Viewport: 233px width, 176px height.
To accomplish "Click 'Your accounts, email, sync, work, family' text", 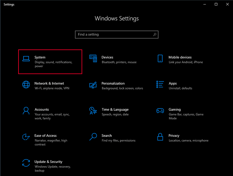I will coord(52,116).
